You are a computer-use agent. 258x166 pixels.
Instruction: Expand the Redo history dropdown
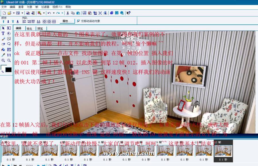click(x=62, y=13)
